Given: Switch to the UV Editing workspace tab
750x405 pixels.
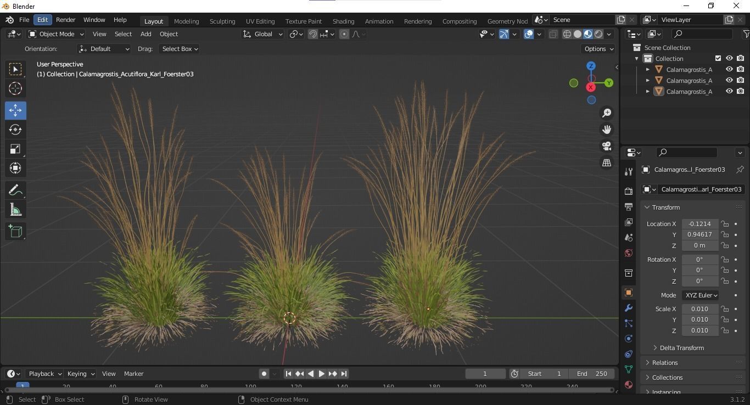Looking at the screenshot, I should click(x=260, y=21).
